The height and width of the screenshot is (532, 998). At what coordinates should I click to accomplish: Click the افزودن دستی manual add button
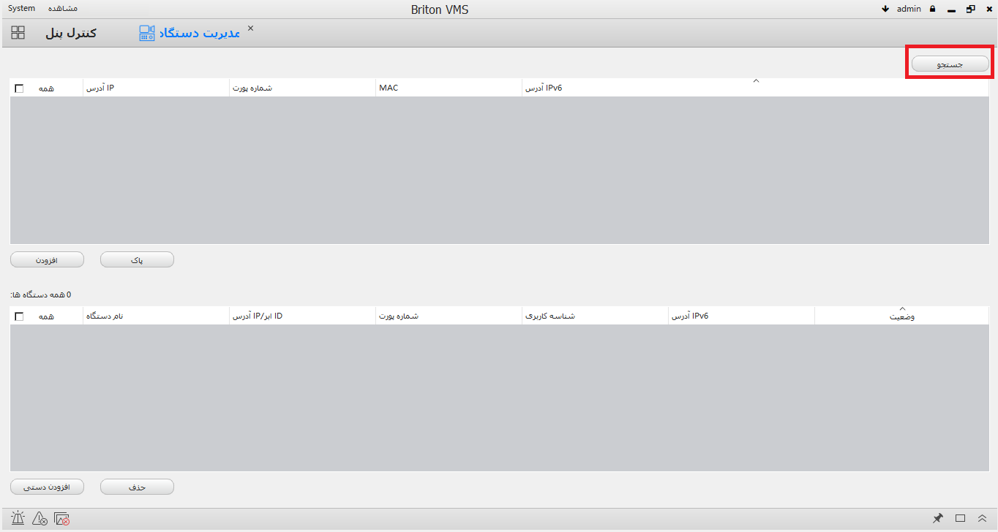(47, 487)
